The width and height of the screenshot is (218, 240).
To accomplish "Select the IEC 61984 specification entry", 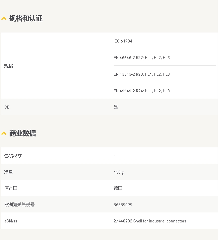I will point(123,41).
